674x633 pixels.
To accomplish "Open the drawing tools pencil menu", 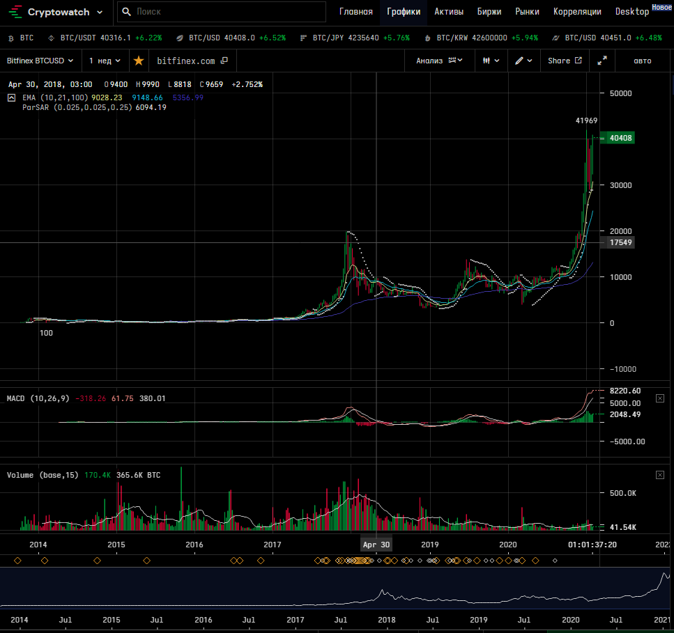I will click(x=523, y=61).
